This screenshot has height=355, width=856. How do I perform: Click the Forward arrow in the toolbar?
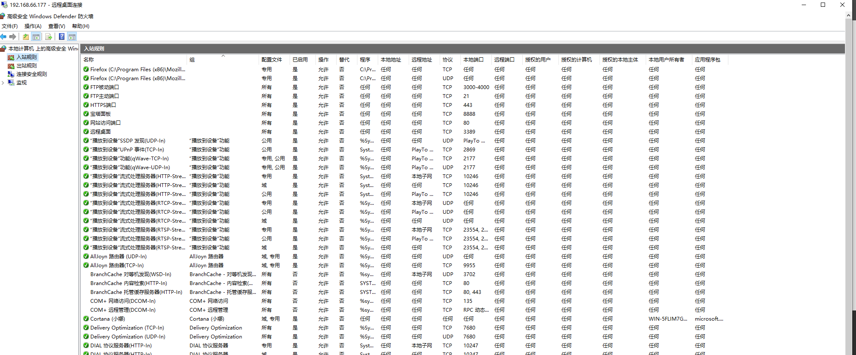tap(13, 37)
